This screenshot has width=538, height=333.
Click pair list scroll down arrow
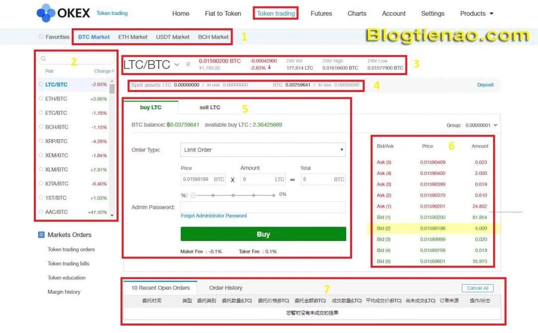coord(112,216)
